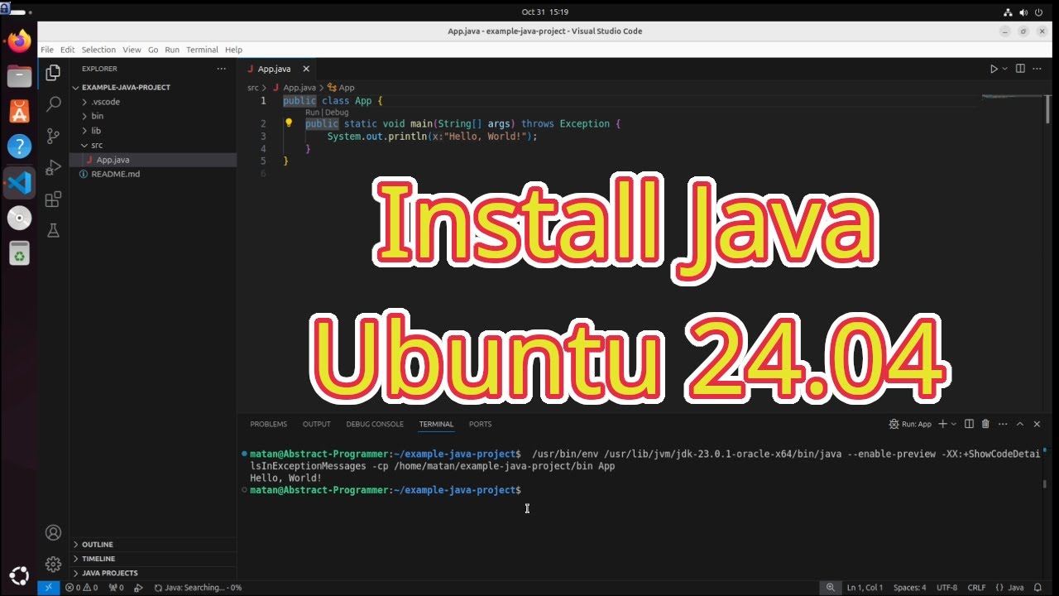This screenshot has width=1059, height=596.
Task: Open the Edit menu
Action: coord(67,50)
